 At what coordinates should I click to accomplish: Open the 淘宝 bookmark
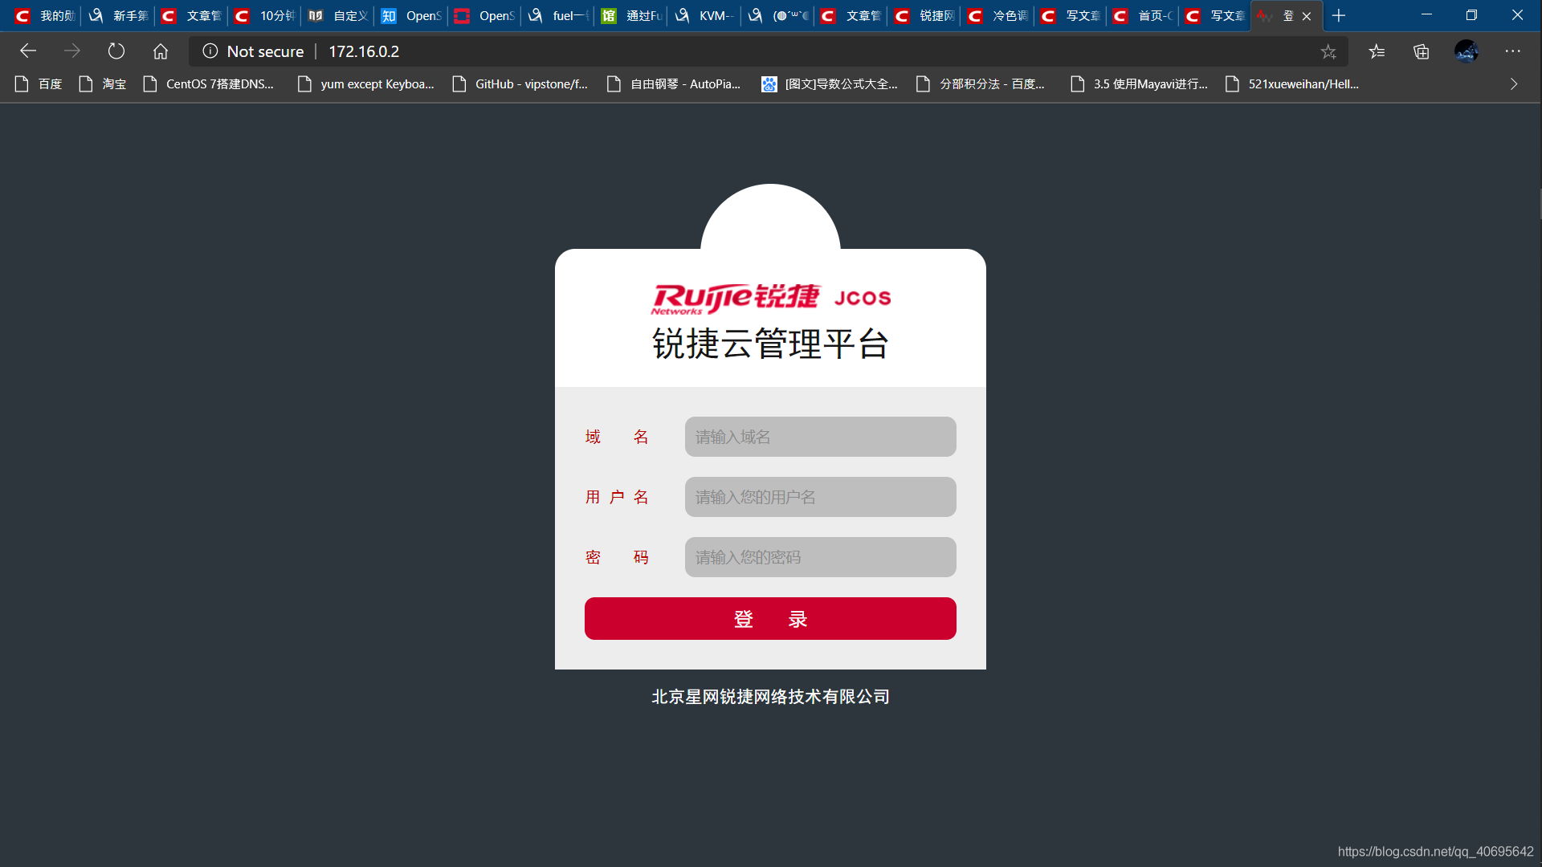[x=103, y=84]
